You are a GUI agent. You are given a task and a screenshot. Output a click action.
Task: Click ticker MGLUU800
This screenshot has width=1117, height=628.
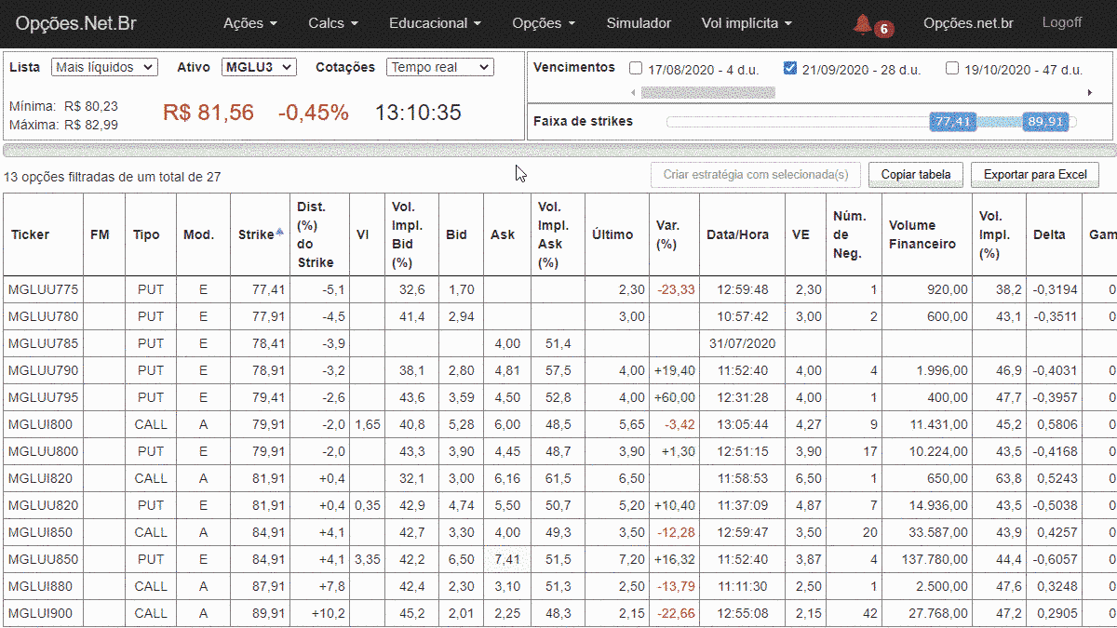pos(43,451)
